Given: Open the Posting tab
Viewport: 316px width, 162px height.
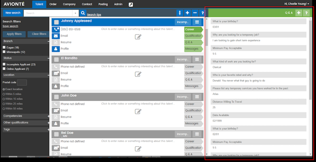Looking at the screenshot, I should coord(103,4).
